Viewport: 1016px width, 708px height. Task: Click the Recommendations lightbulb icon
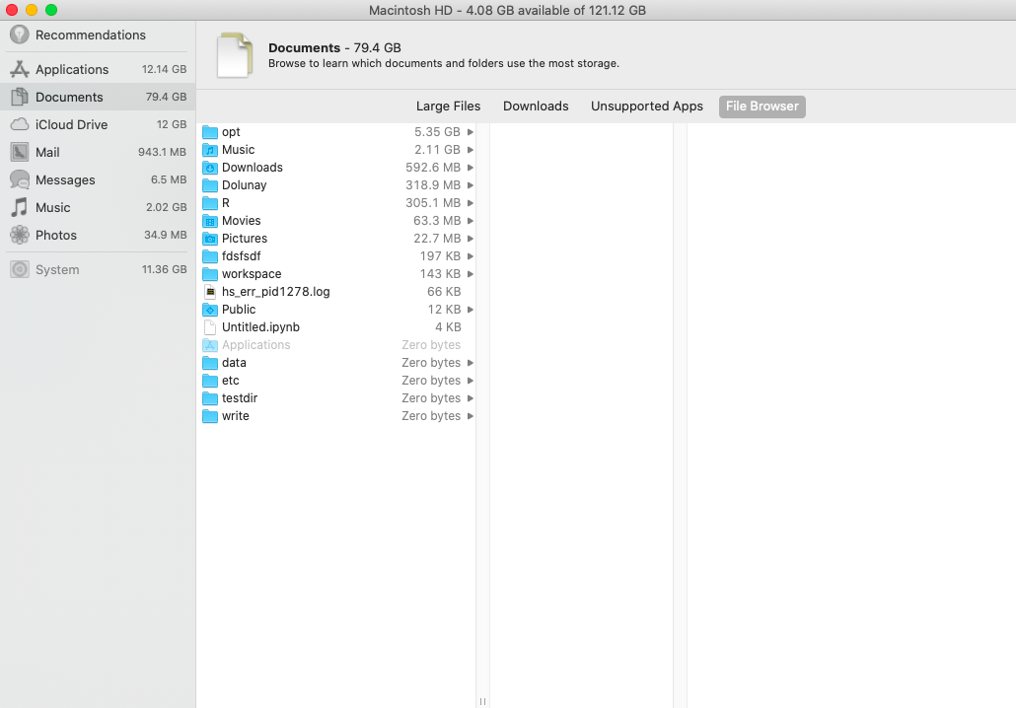(x=20, y=35)
